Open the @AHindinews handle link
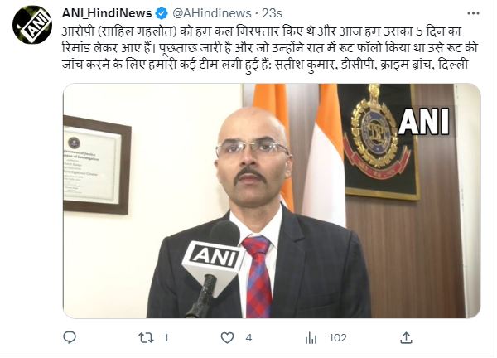Image resolution: width=497 pixels, height=358 pixels. pyautogui.click(x=212, y=13)
